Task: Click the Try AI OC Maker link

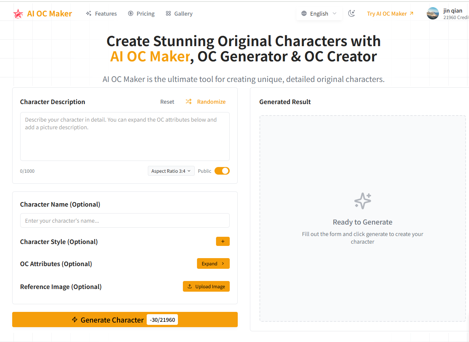Action: pos(387,13)
